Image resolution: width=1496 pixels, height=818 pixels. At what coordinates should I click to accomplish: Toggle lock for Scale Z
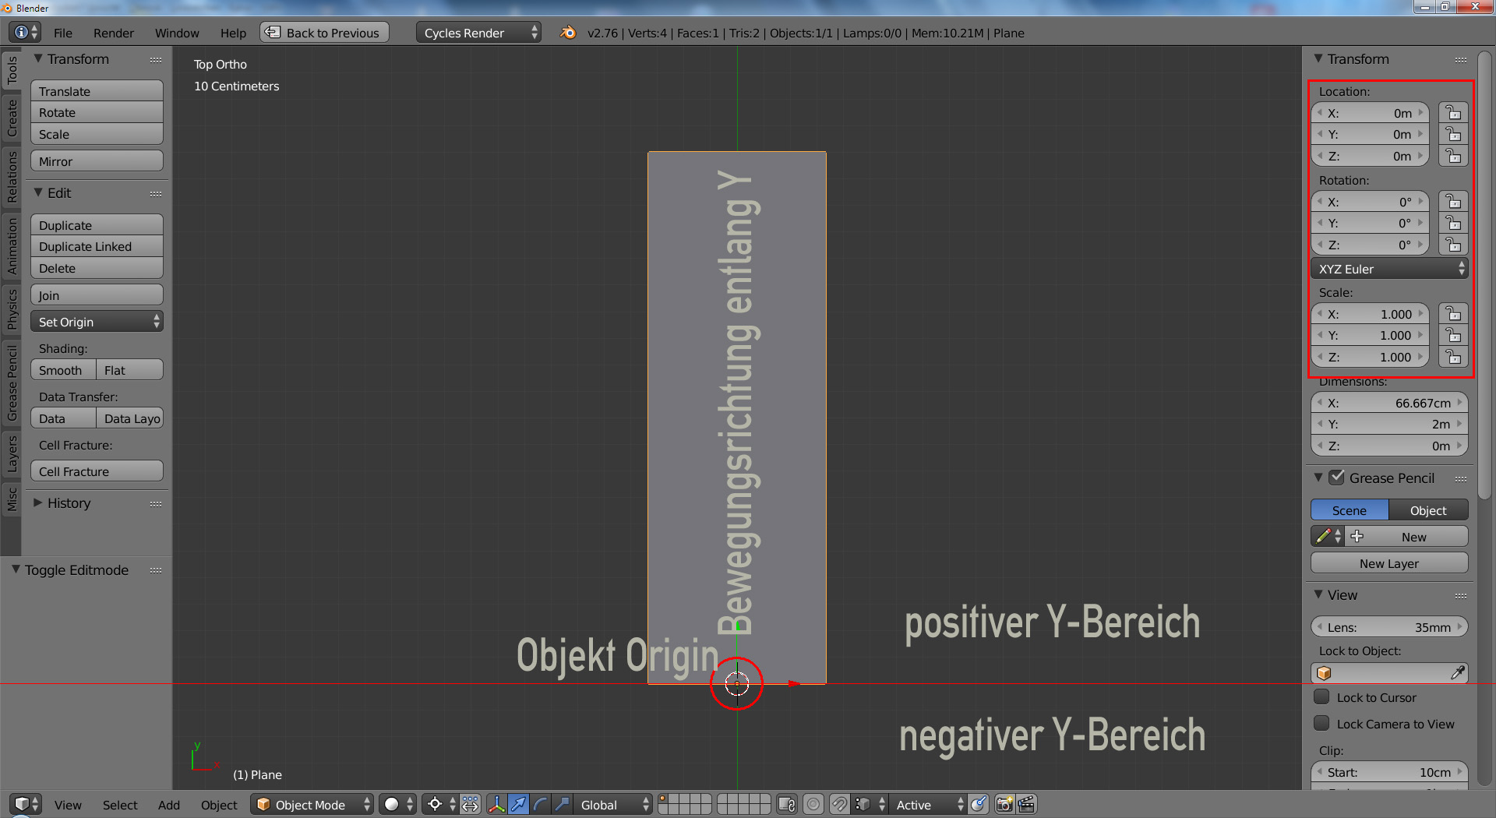[1453, 358]
